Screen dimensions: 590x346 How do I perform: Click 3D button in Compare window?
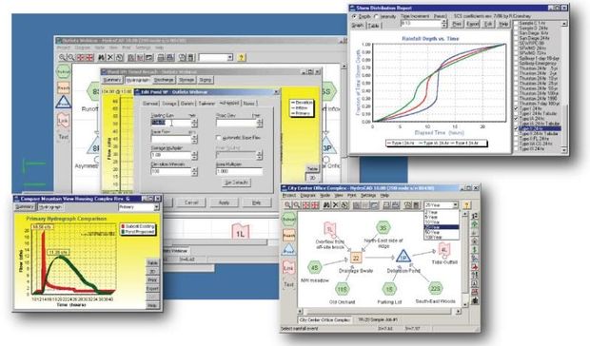click(x=152, y=271)
